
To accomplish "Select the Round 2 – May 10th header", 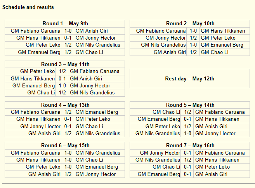I will click(x=190, y=24).
